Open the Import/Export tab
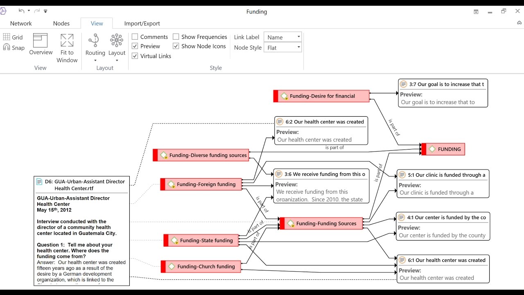The image size is (524, 295). 142,23
